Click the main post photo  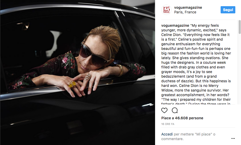77,72
